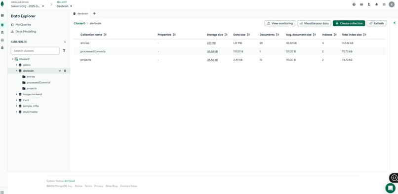Open a new tab with plus
Image resolution: width=398 pixels, height=194 pixels.
(x=94, y=13)
